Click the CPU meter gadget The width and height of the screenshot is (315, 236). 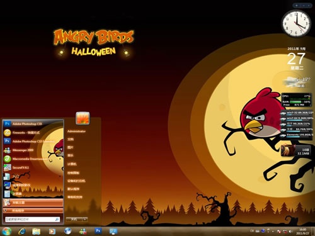coord(296,100)
